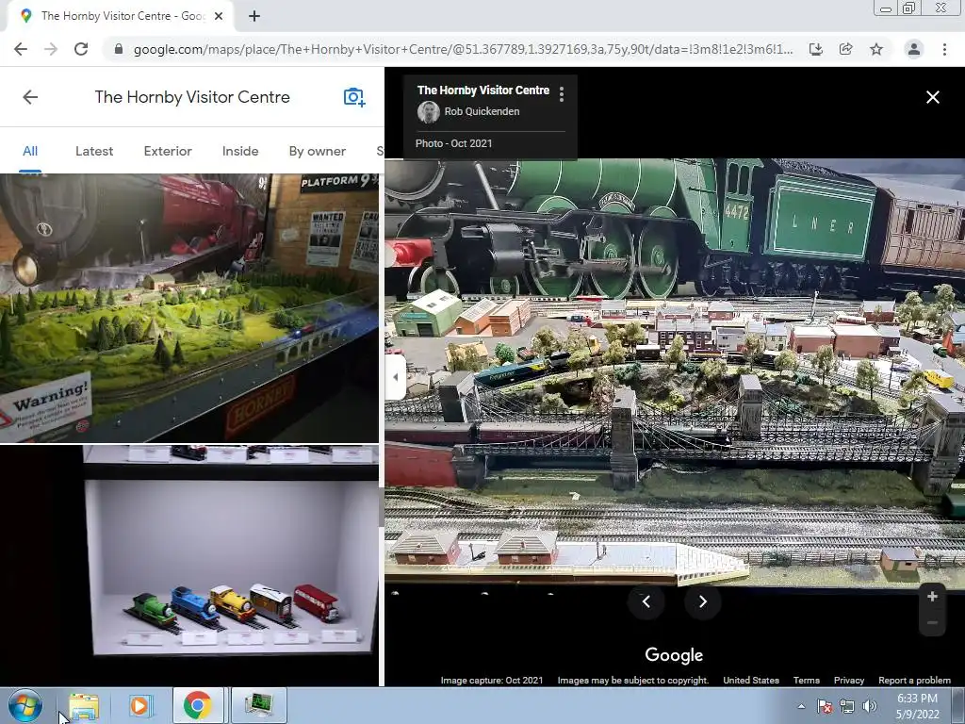Open the site lock info icon
The image size is (965, 724).
(x=119, y=49)
